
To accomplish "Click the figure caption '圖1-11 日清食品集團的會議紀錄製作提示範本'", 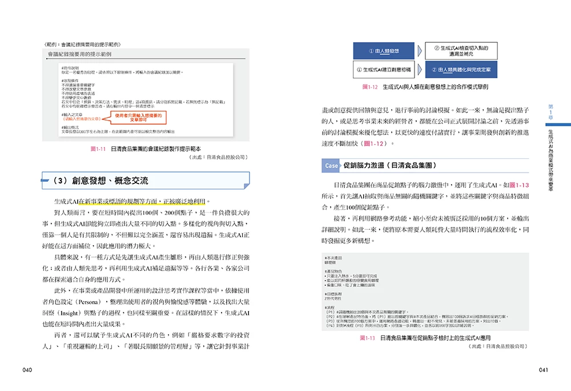I will 146,149.
